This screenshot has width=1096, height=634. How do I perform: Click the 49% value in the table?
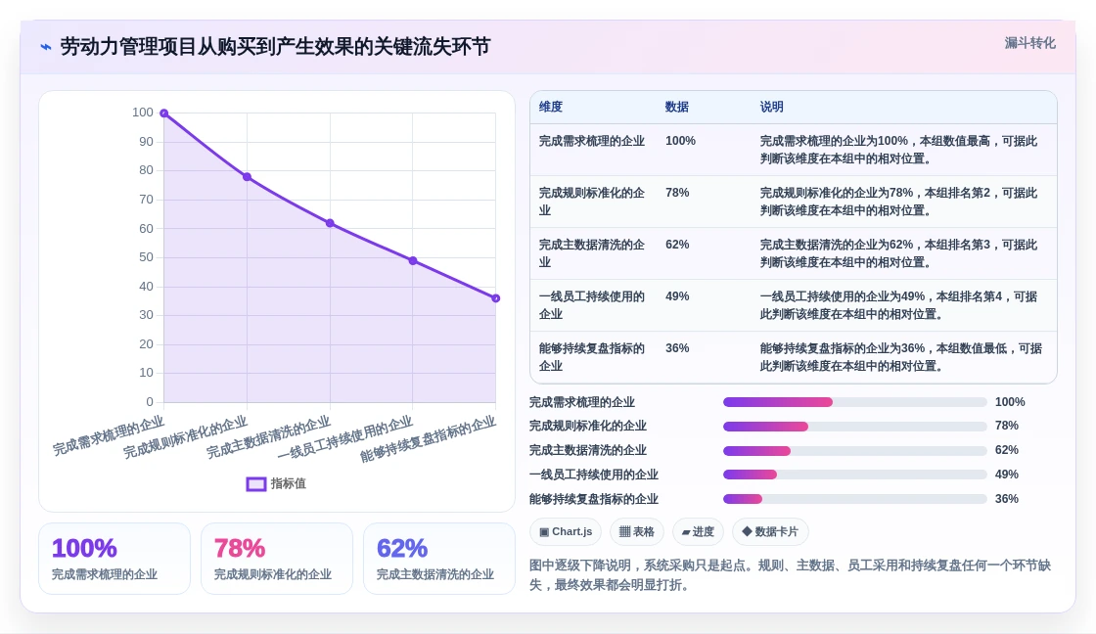pyautogui.click(x=677, y=296)
